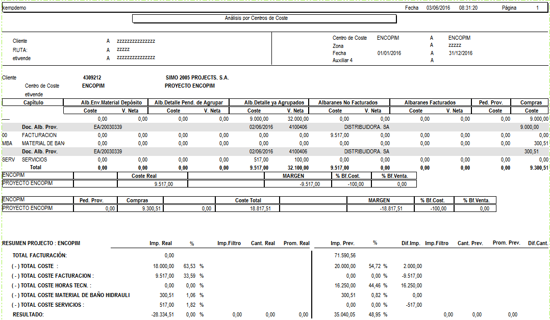Click the 'Página' label in the header
550x320 pixels.
(509, 8)
